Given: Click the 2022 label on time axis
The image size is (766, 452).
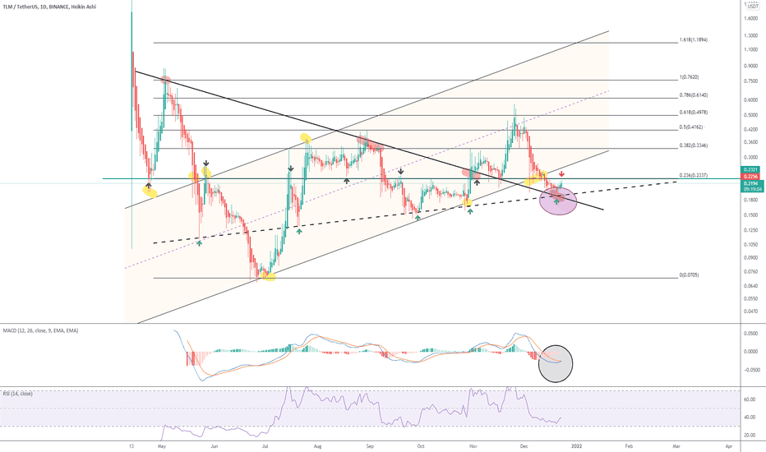Looking at the screenshot, I should [x=577, y=446].
